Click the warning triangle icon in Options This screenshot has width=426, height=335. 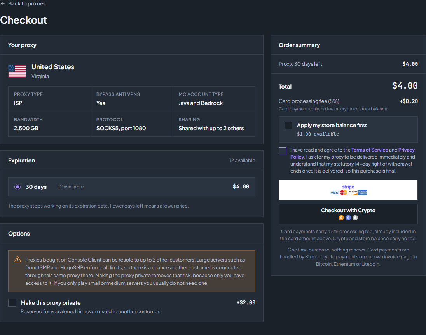17,260
